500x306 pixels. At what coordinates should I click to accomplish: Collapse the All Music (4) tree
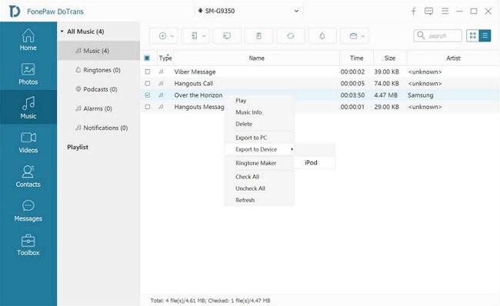click(62, 32)
